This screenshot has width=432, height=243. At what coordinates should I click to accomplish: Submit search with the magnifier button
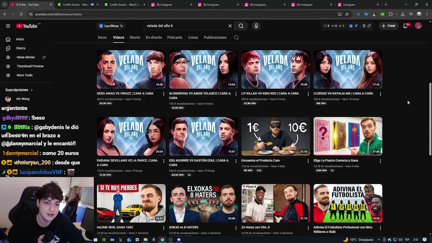tap(241, 26)
